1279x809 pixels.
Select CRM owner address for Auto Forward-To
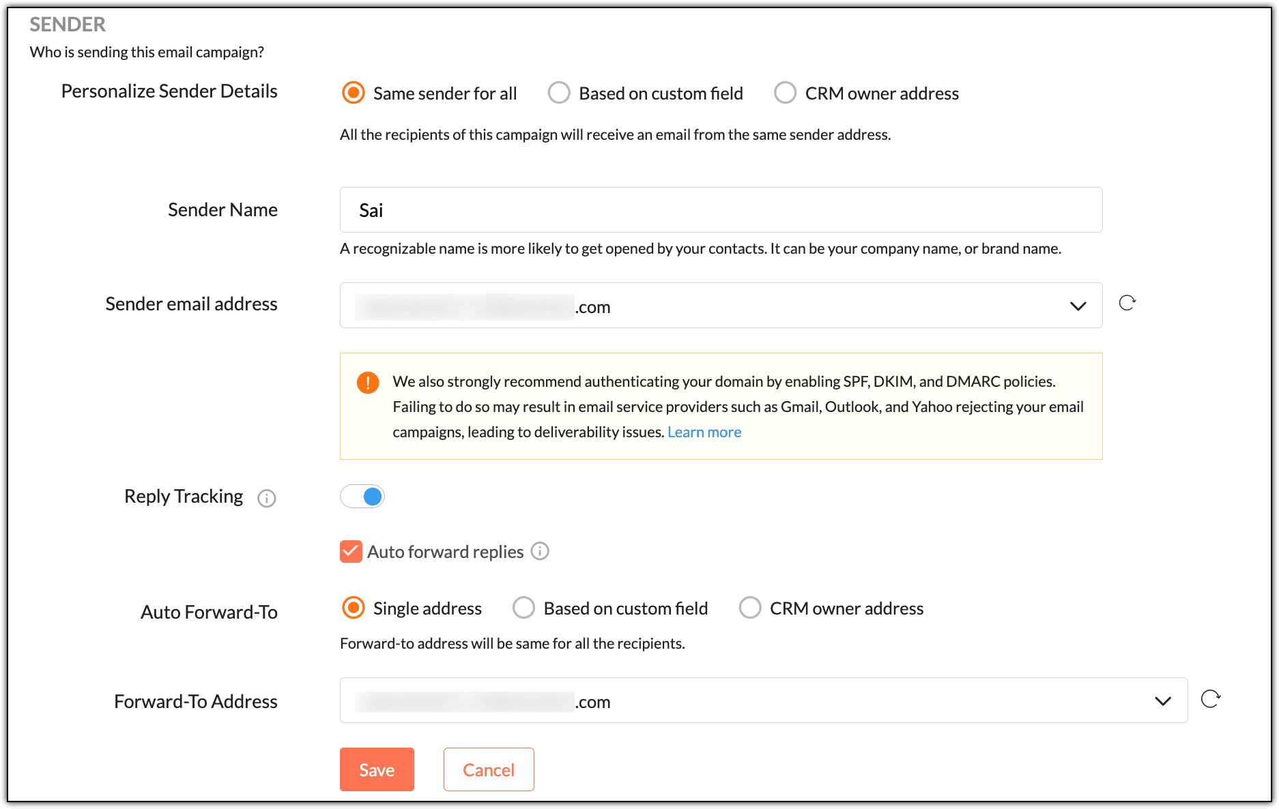tap(750, 608)
